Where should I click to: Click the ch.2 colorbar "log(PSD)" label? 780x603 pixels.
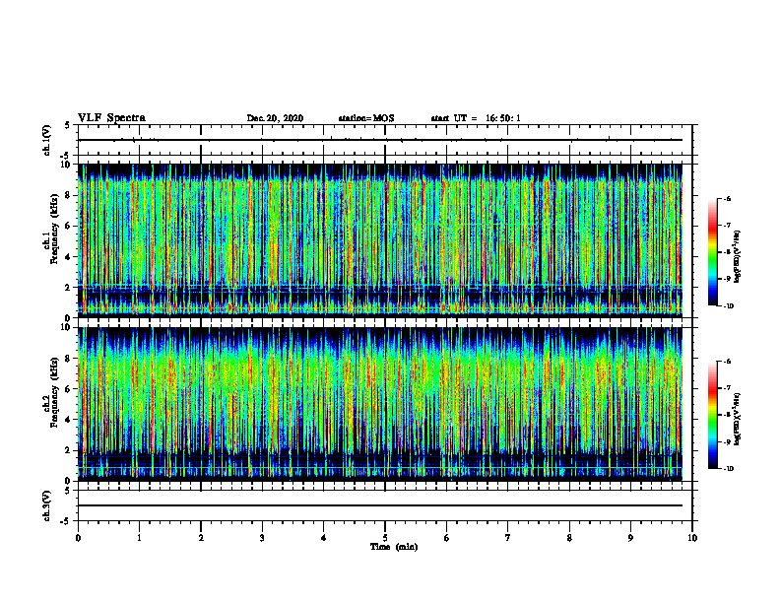click(738, 420)
